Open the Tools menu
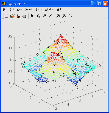The height and width of the screenshot is (113, 109). pyautogui.click(x=39, y=10)
